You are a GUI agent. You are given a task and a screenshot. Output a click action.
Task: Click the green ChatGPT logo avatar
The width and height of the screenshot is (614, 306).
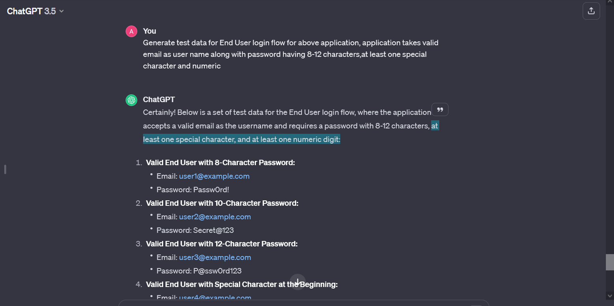[x=131, y=100]
